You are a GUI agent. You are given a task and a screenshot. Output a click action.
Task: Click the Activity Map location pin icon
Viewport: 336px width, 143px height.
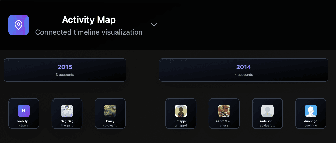pyautogui.click(x=19, y=25)
